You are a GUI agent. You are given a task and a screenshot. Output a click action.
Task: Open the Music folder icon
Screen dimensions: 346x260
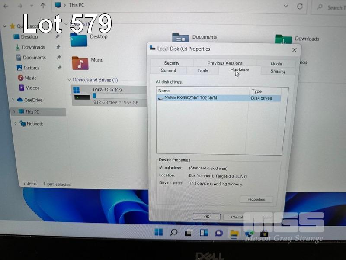(x=80, y=63)
